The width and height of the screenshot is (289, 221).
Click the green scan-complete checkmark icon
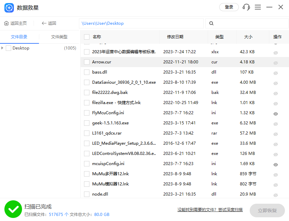coord(13,209)
